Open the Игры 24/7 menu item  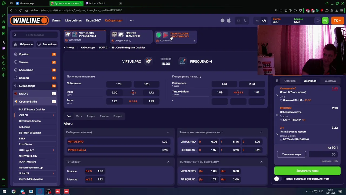pyautogui.click(x=93, y=21)
